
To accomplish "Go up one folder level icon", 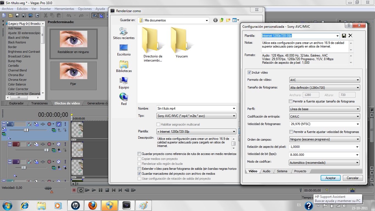I will coord(222,20).
